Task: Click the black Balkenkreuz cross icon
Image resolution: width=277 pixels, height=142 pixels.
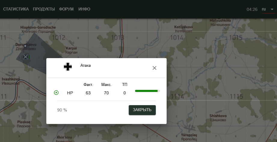Action: pyautogui.click(x=68, y=67)
